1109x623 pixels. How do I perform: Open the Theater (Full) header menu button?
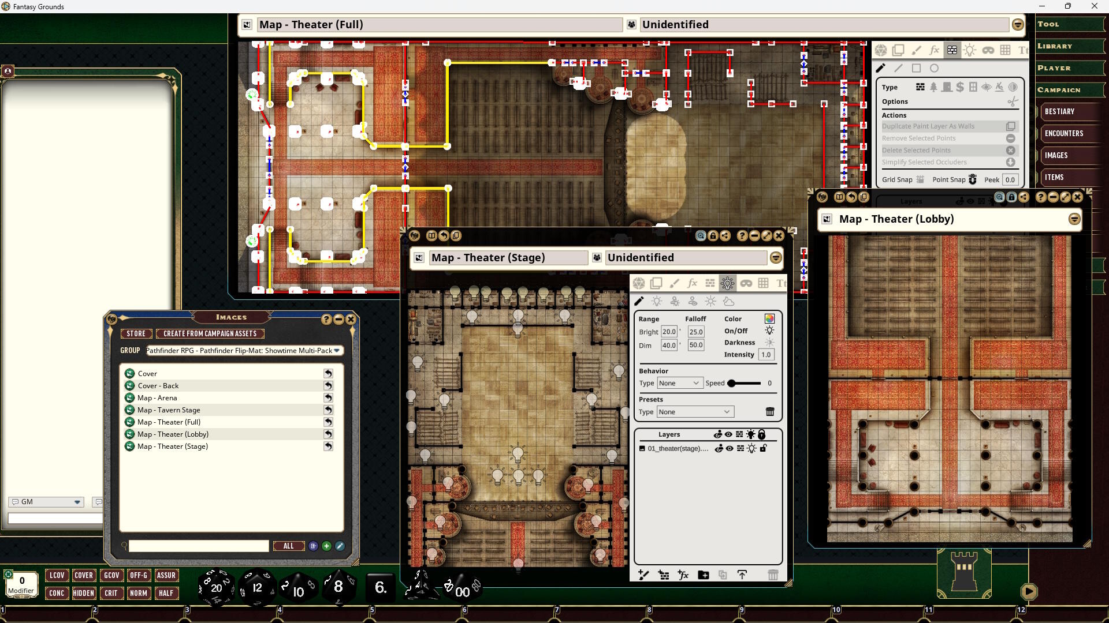click(1018, 25)
